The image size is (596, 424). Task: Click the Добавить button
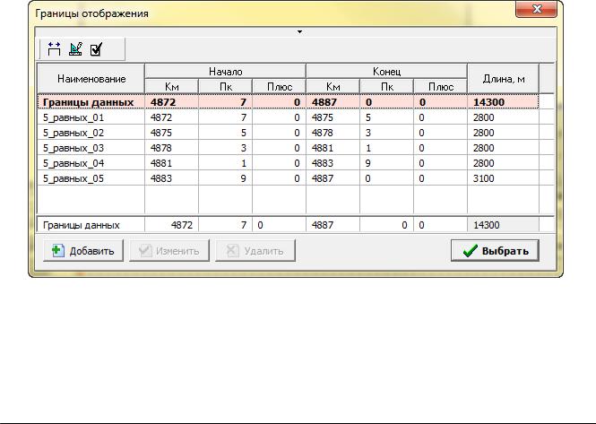point(83,251)
